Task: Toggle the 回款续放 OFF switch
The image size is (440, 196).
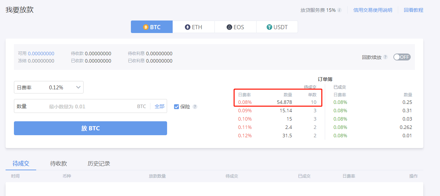Action: pos(402,57)
